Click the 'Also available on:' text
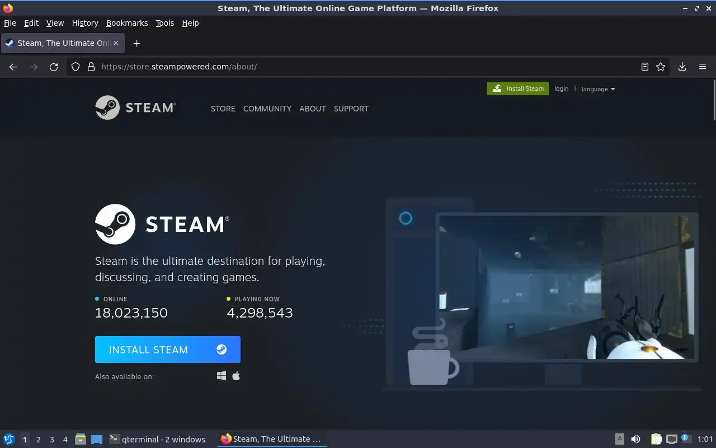 pos(124,376)
